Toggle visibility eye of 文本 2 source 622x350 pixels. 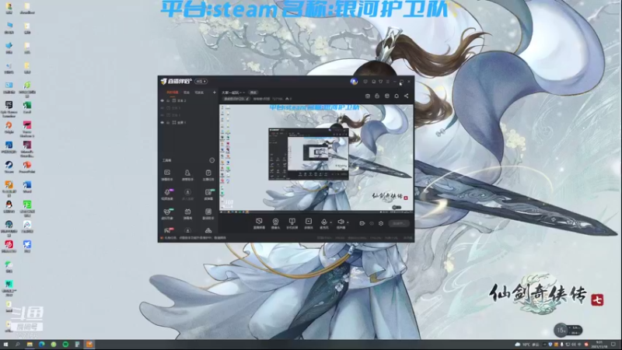point(162,101)
